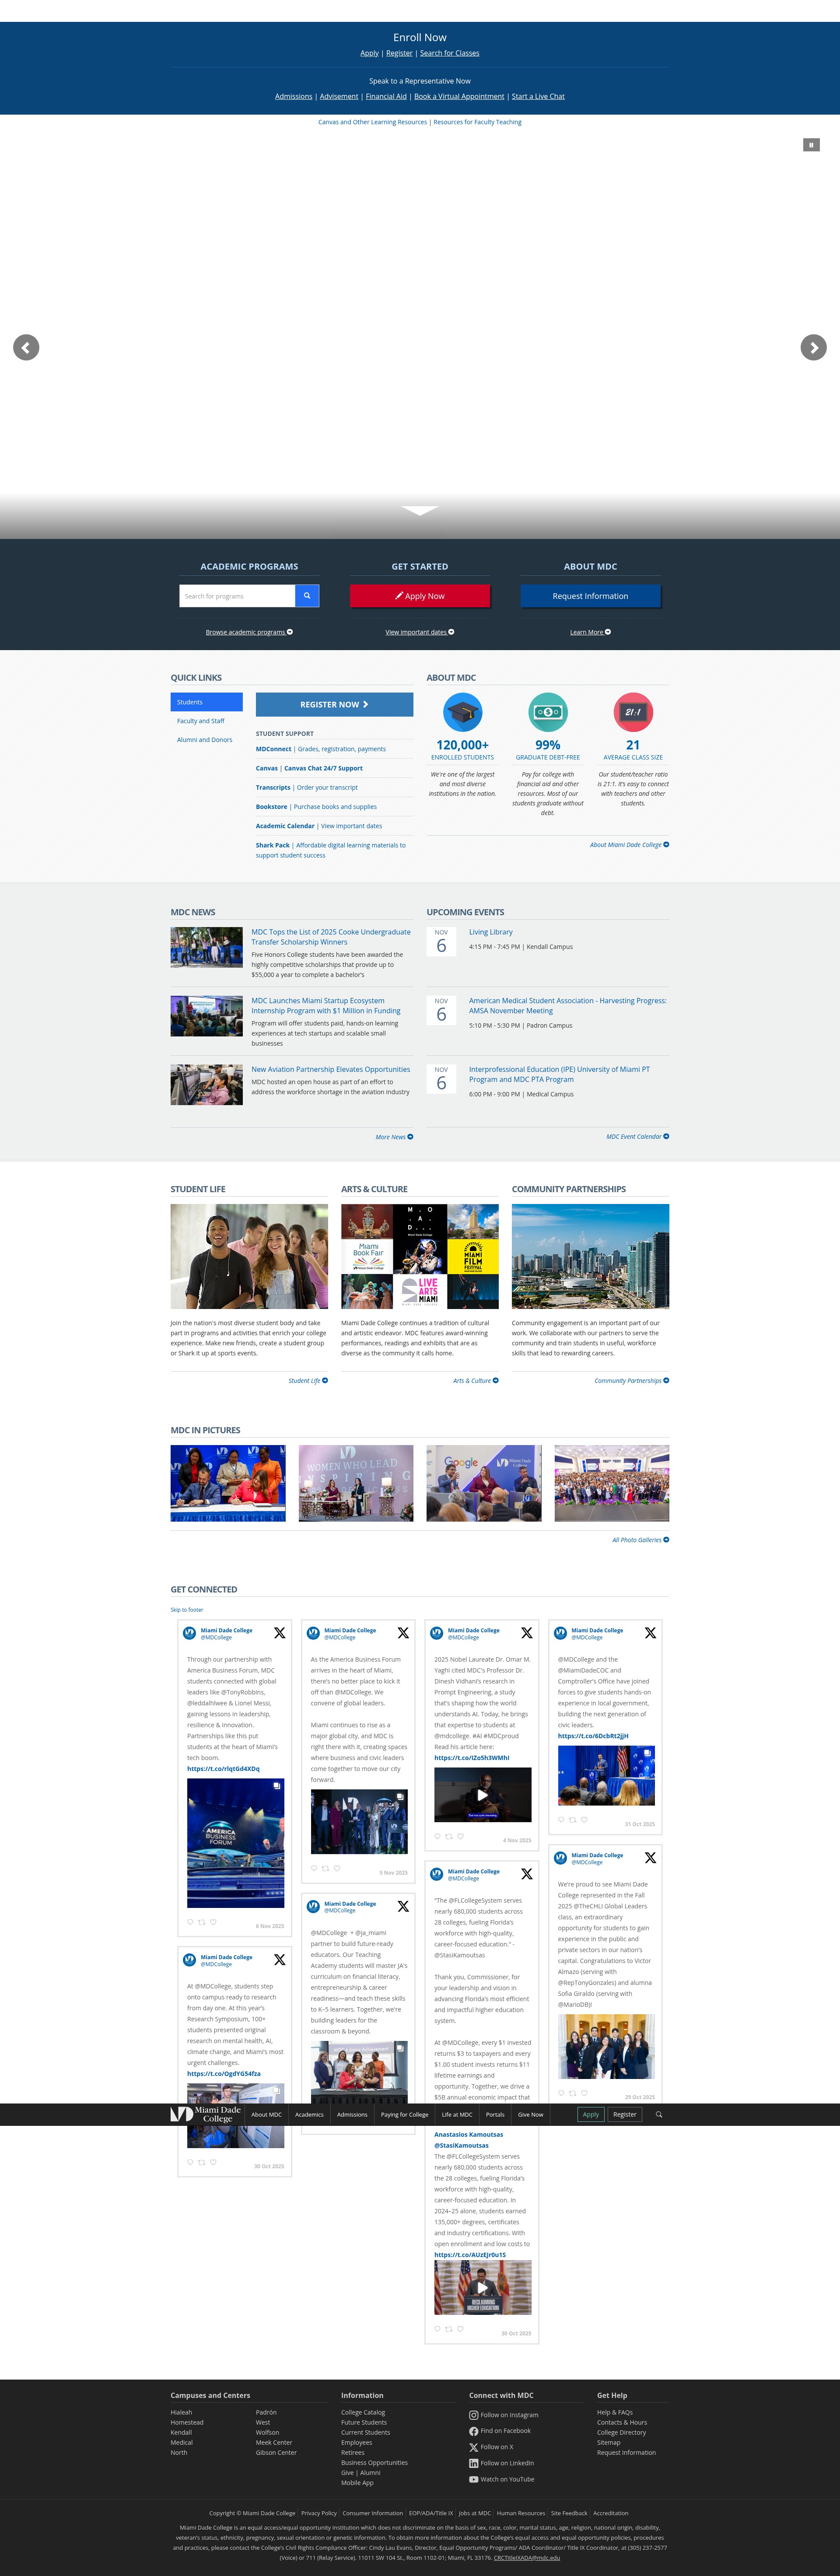Screen dimensions: 840x2576
Task: Open All Photo Galleries link
Action: click(640, 1540)
